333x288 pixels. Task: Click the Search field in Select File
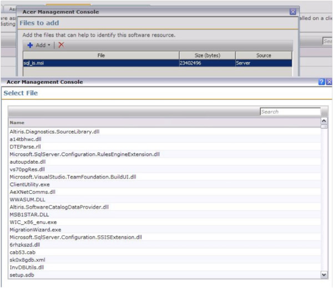[x=290, y=112]
